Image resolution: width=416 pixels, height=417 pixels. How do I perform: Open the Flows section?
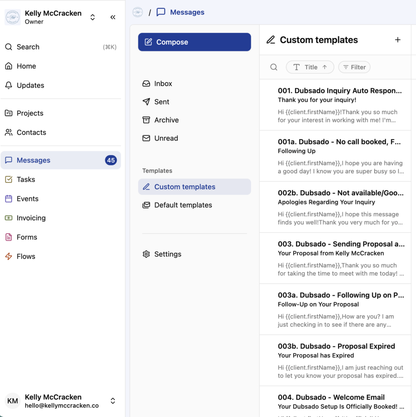(x=26, y=256)
